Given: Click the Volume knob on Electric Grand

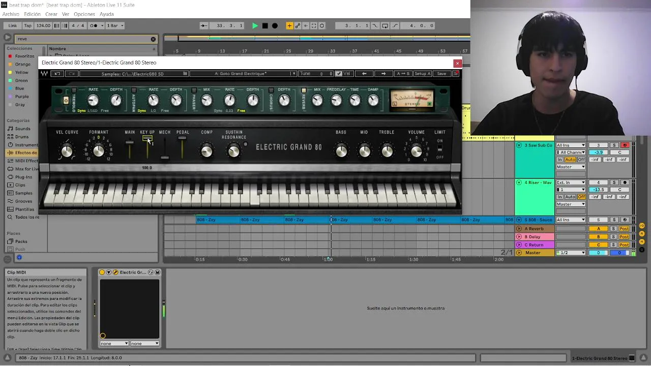Looking at the screenshot, I should 417,151.
